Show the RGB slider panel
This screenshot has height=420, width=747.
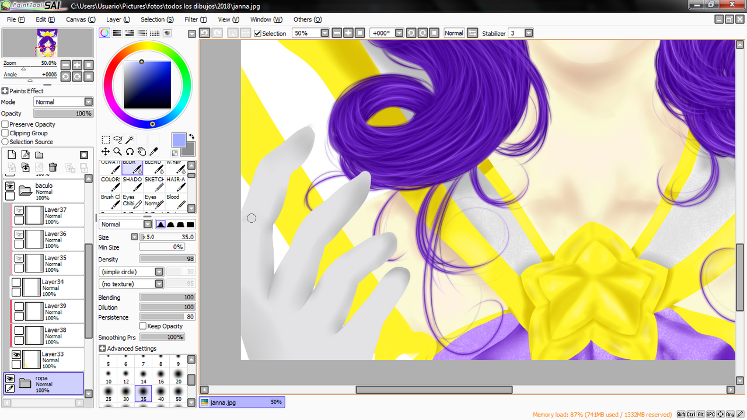pos(117,33)
